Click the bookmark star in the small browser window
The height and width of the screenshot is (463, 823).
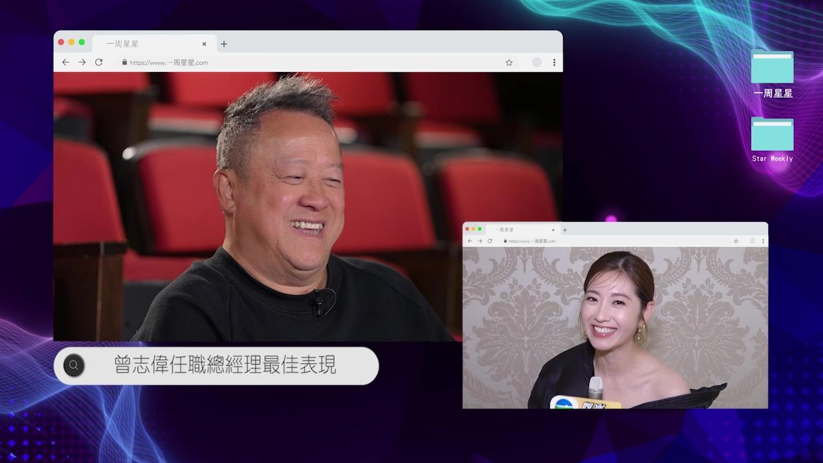tap(736, 241)
